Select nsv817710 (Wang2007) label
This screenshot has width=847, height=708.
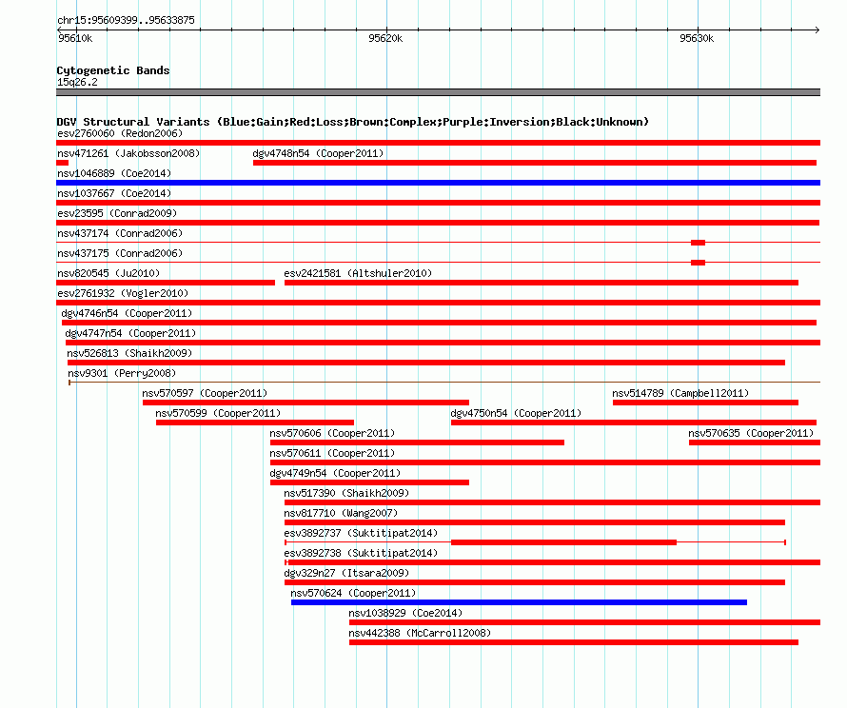[341, 513]
